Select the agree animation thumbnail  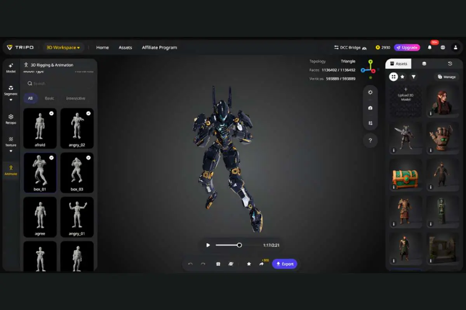pyautogui.click(x=40, y=217)
